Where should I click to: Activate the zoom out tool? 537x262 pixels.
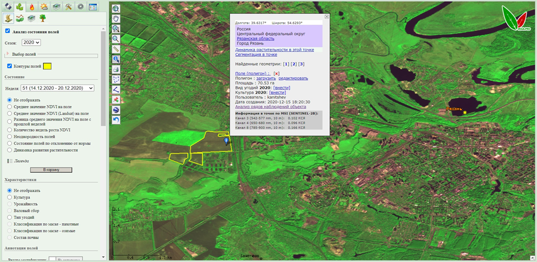(116, 39)
